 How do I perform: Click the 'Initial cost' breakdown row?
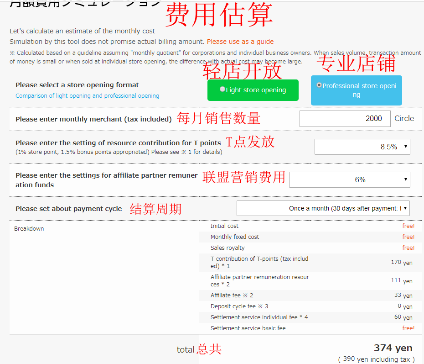click(x=310, y=226)
